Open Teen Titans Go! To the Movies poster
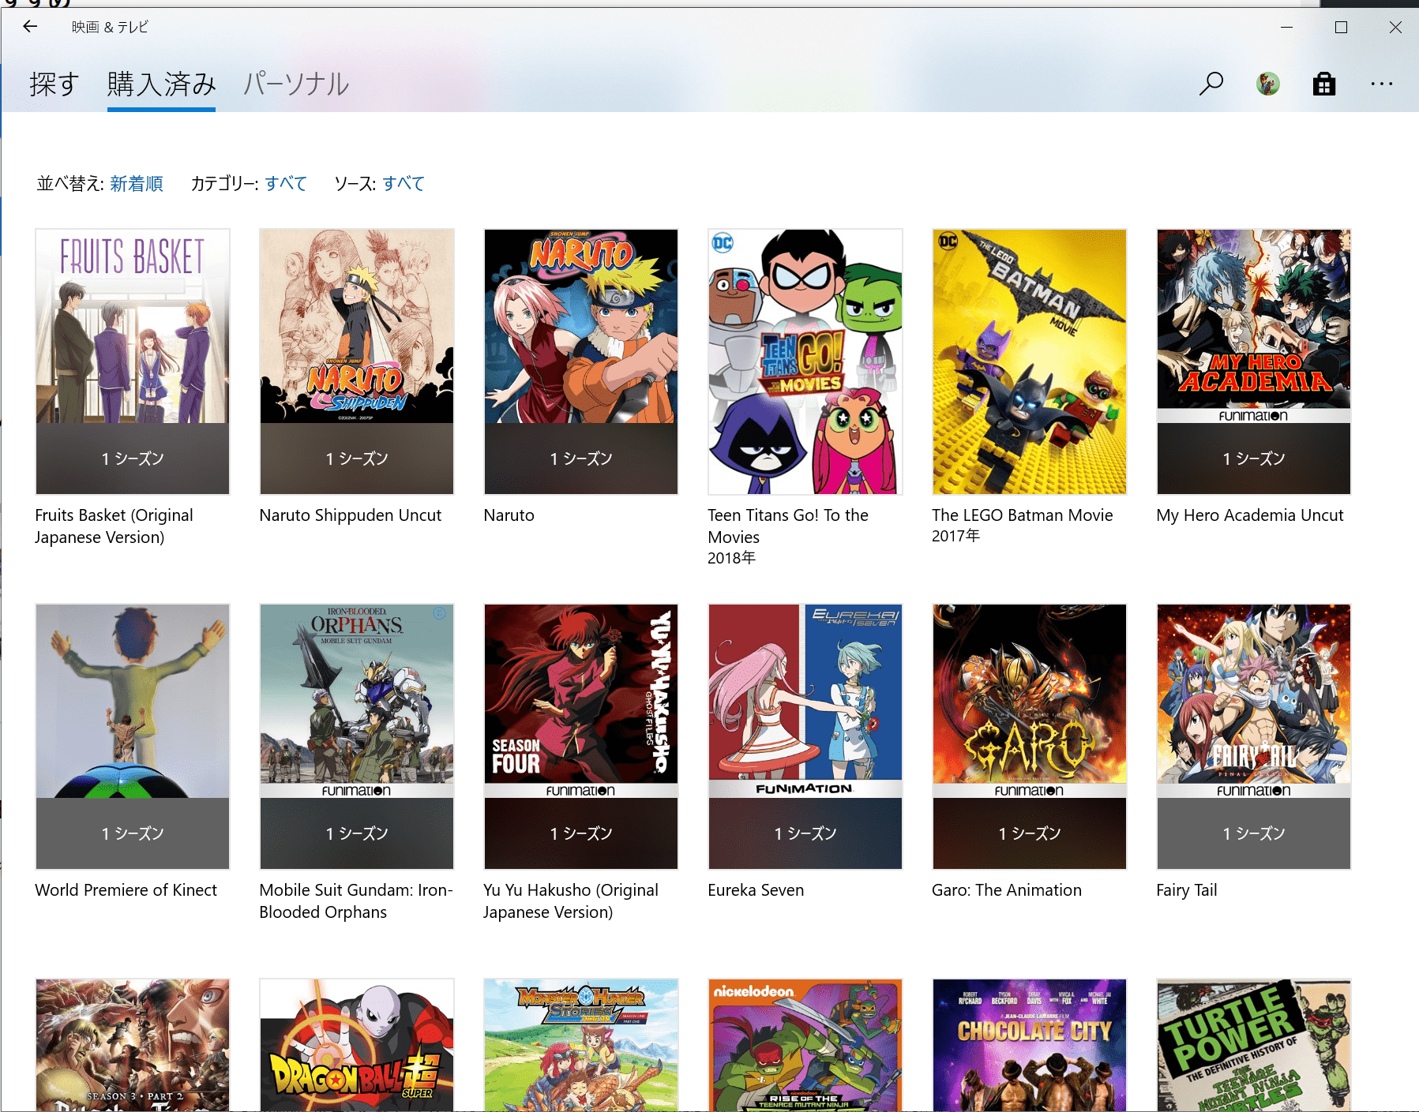The height and width of the screenshot is (1112, 1419). 805,361
